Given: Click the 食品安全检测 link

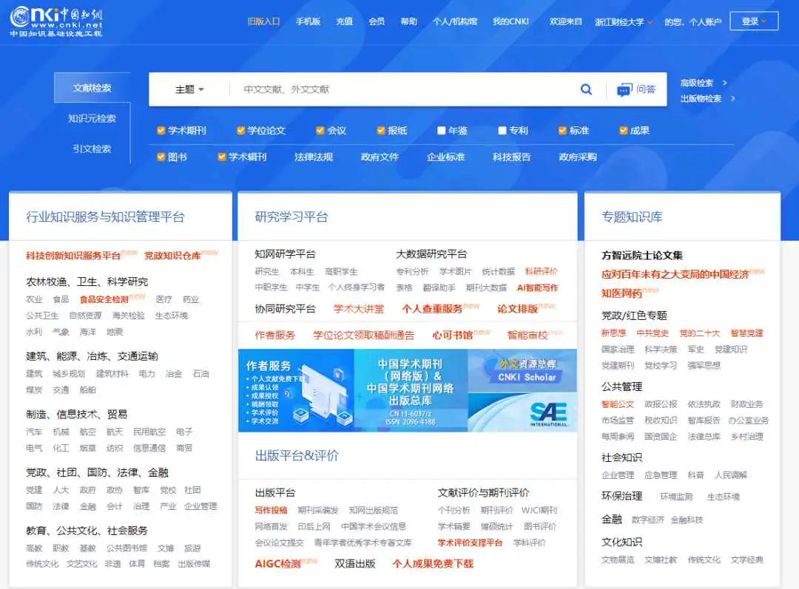Looking at the screenshot, I should 104,299.
